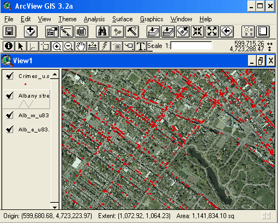
Task: Select the Identify tool icon
Action: click(x=9, y=46)
